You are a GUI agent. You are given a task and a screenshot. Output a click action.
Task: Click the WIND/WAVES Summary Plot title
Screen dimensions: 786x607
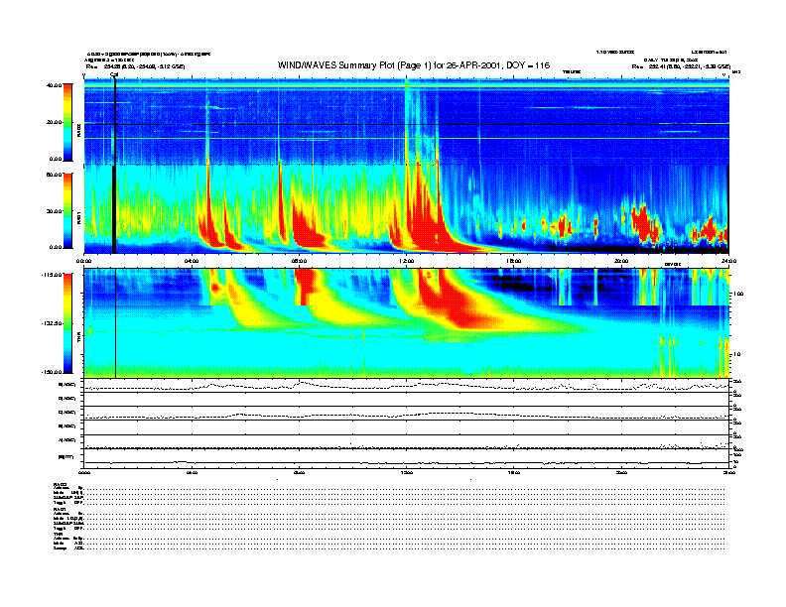tap(414, 65)
